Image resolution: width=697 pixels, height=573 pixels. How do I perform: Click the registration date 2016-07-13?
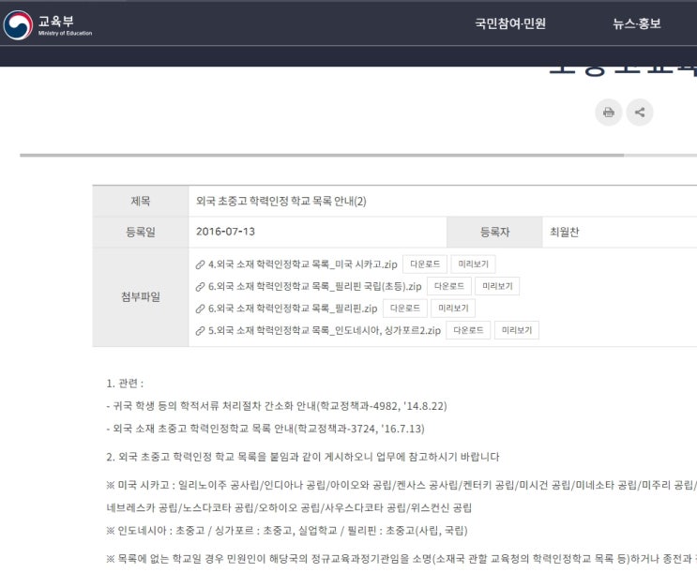[x=225, y=232]
